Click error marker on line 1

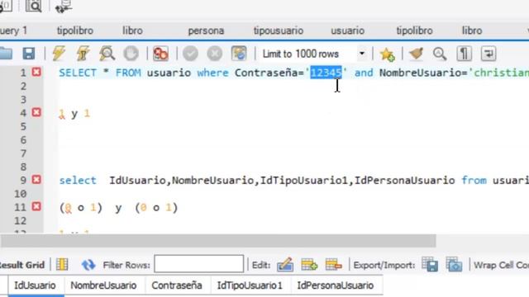[x=36, y=72]
